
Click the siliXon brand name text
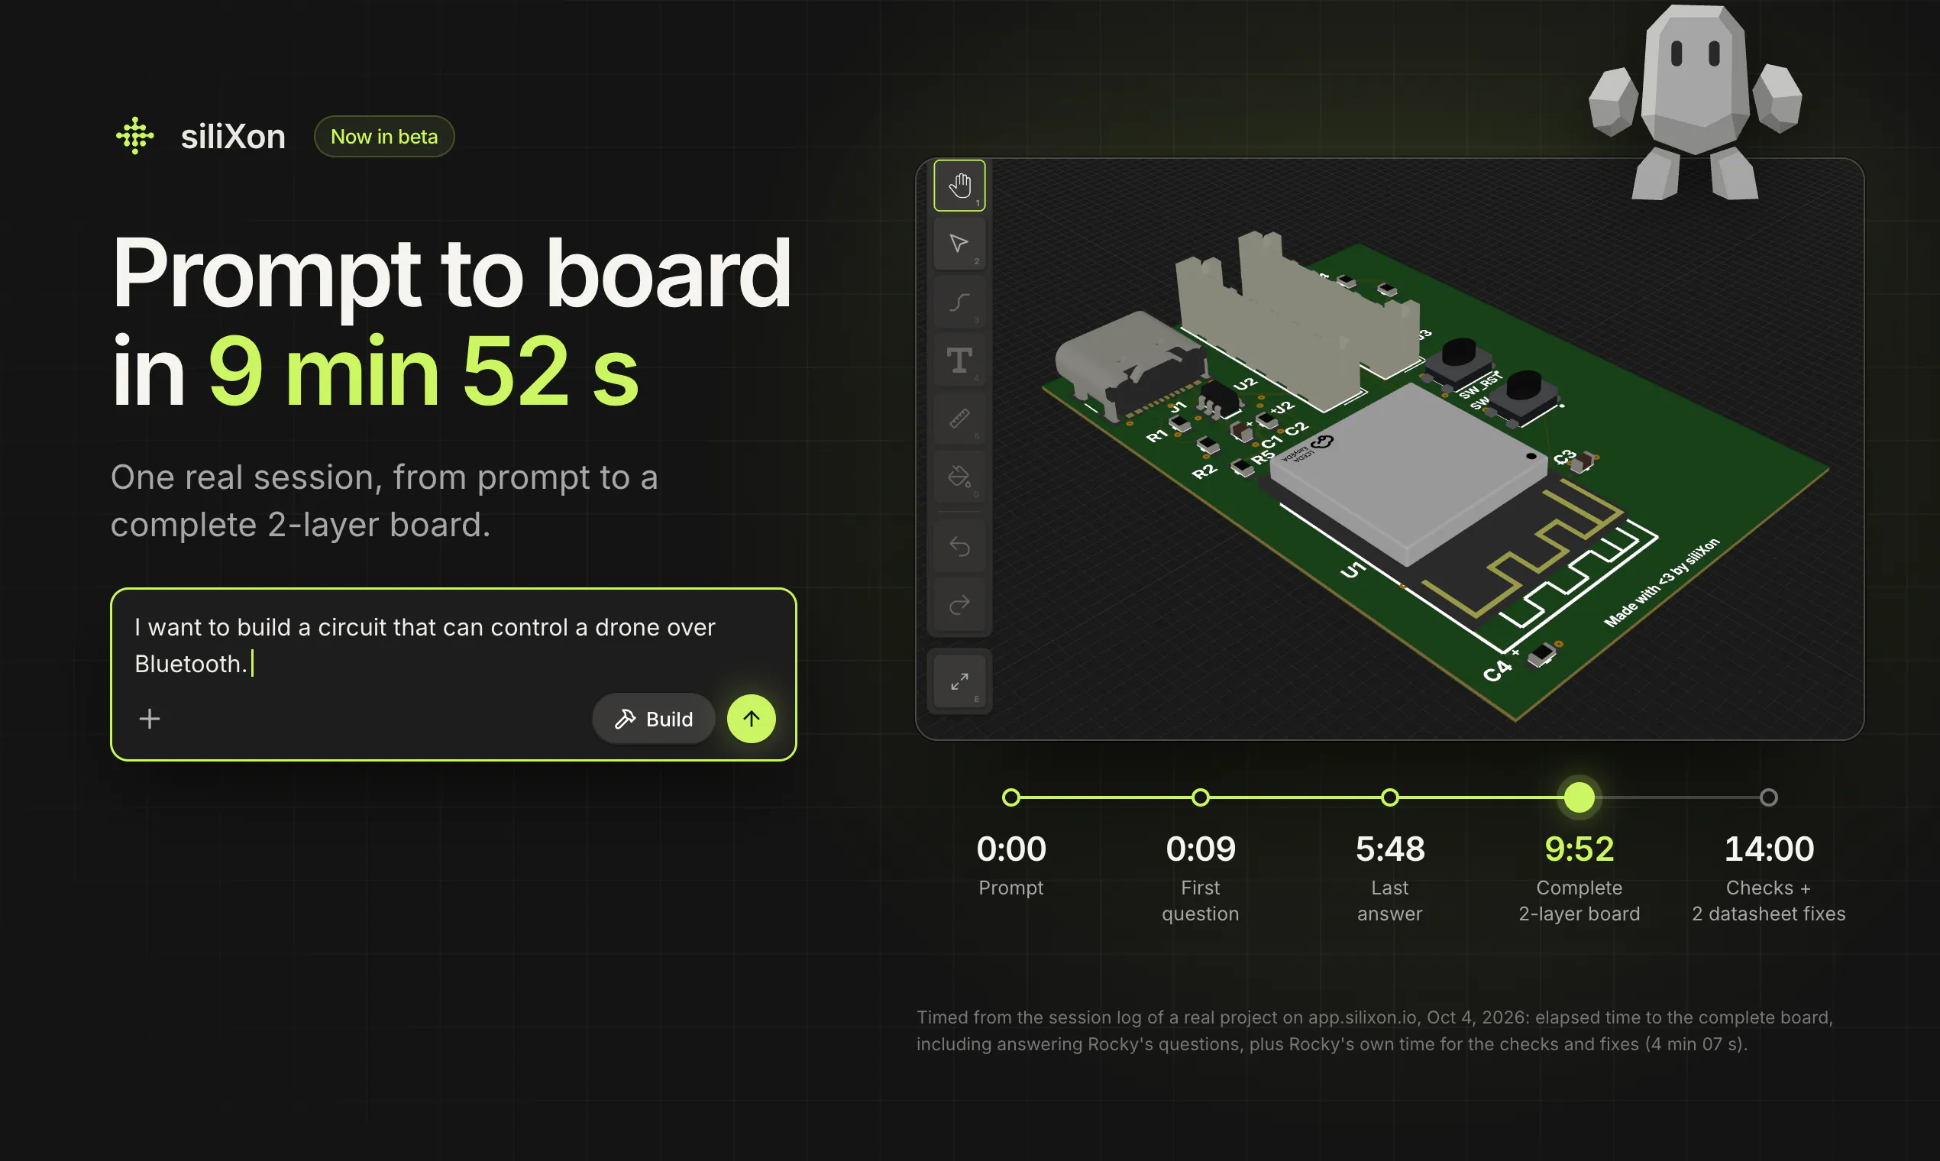[x=233, y=137]
